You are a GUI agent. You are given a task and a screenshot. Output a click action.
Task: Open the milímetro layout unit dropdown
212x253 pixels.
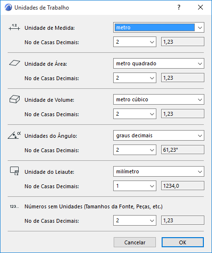[159, 171]
